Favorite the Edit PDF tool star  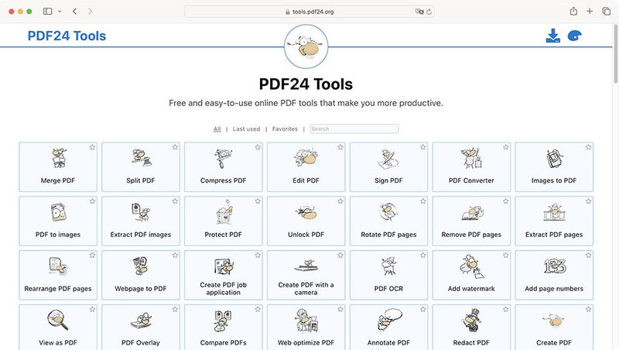tap(340, 147)
